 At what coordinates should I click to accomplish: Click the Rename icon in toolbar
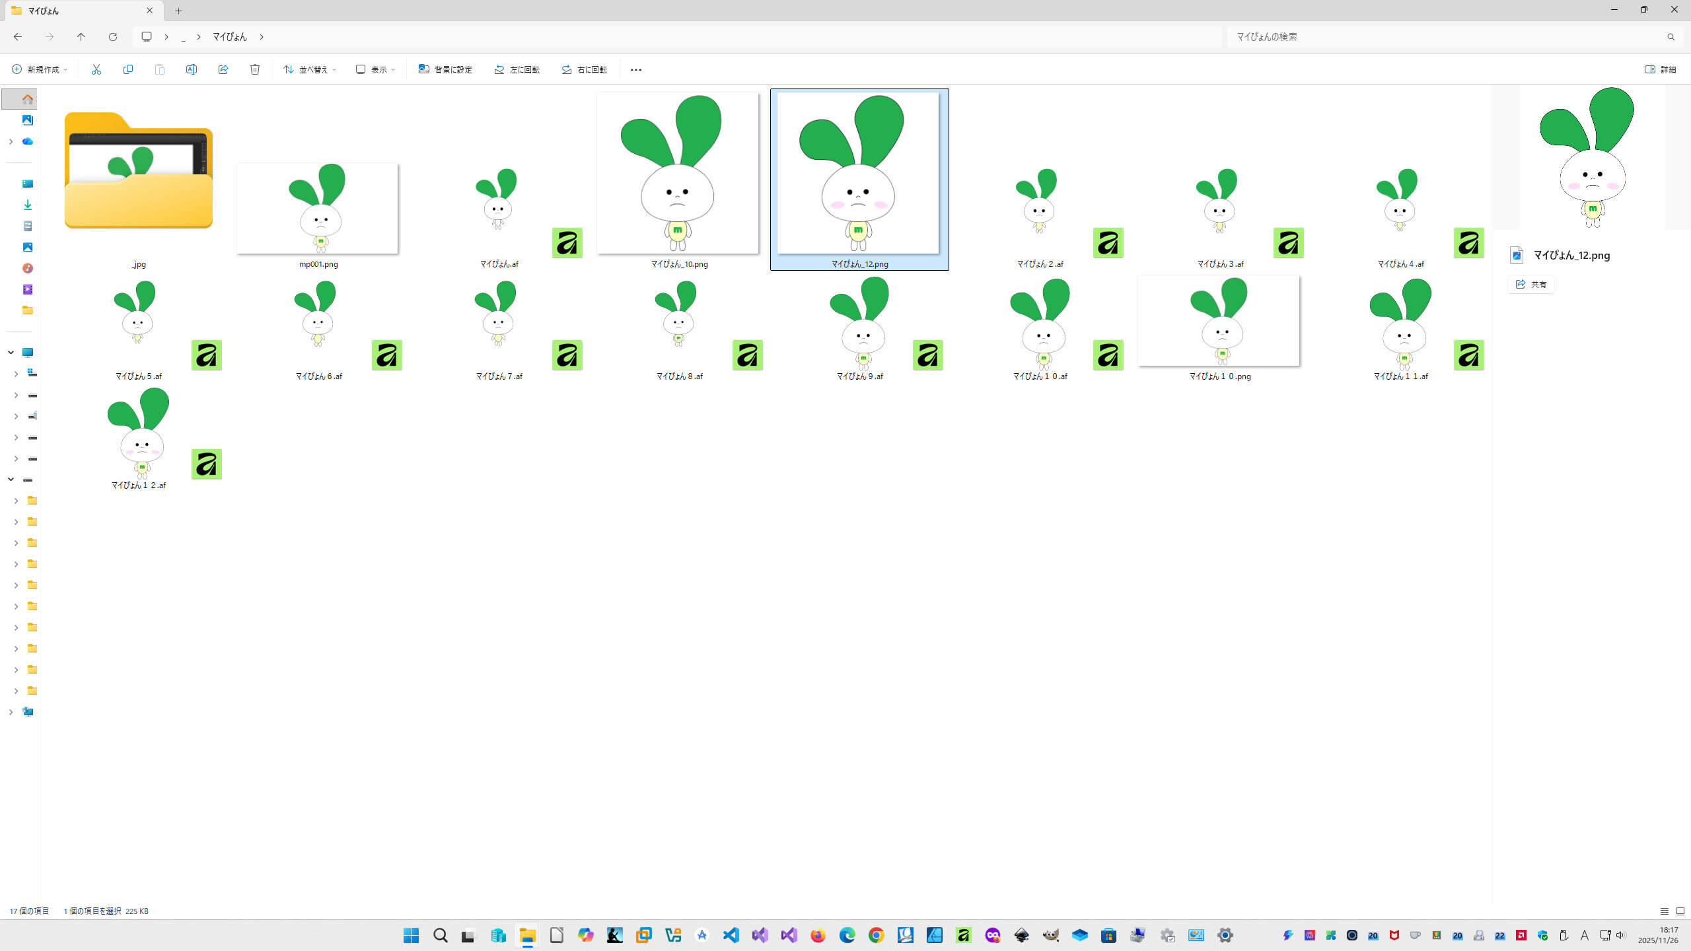tap(192, 69)
